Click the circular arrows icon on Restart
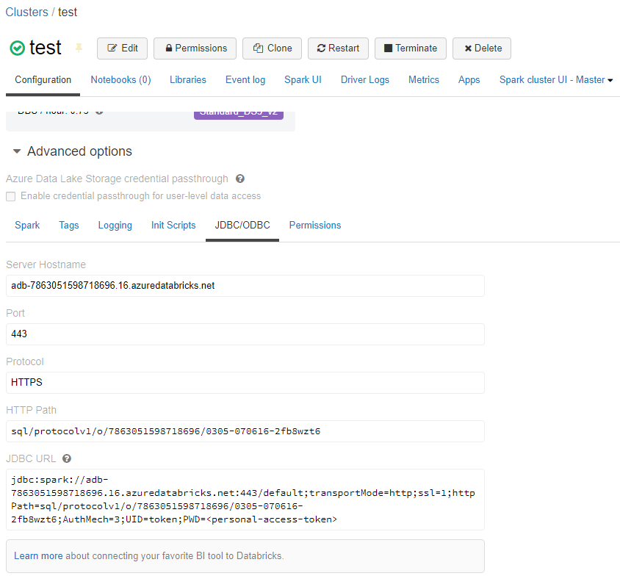This screenshot has height=576, width=620. point(322,48)
